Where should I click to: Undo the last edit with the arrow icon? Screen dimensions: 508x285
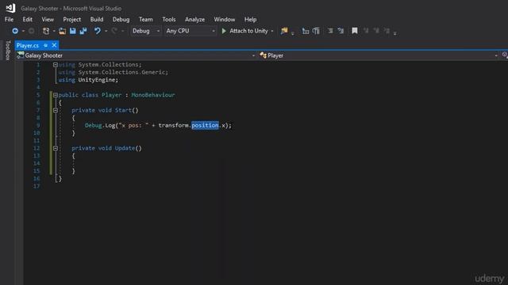[97, 31]
